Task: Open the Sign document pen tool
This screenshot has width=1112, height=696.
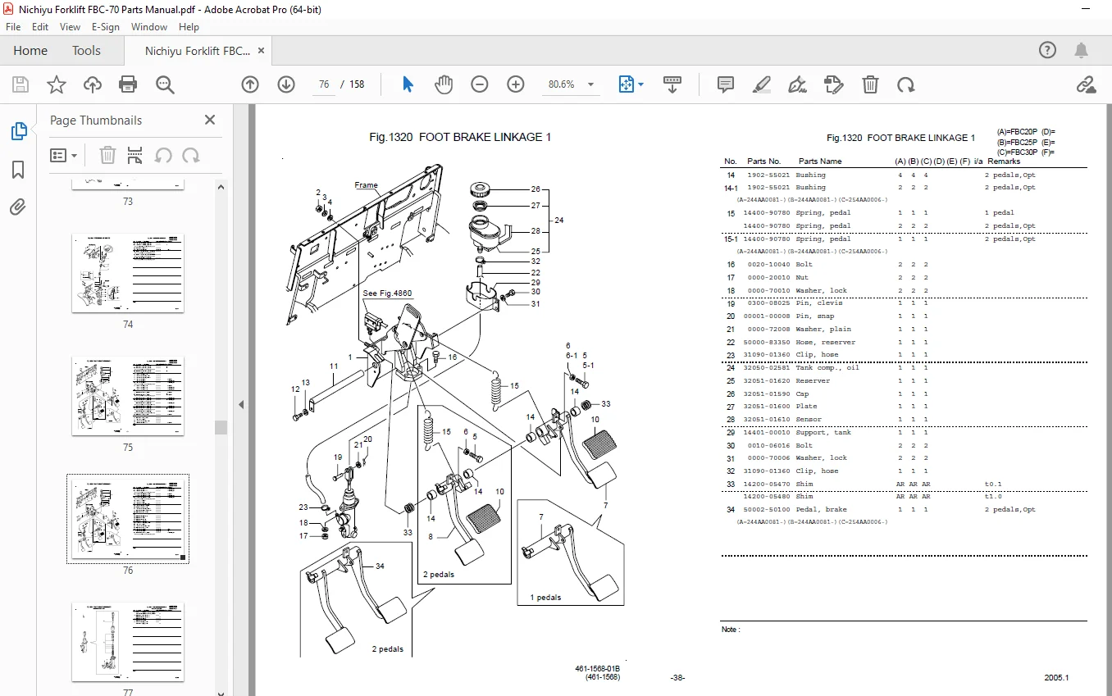Action: point(797,84)
